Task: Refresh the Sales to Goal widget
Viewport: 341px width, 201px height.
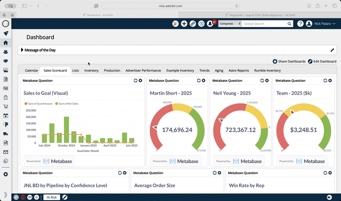Action: tap(135, 80)
